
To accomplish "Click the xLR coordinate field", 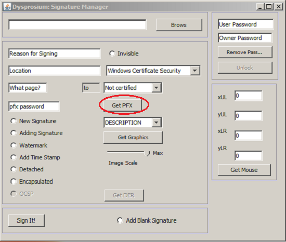I will pos(249,136).
